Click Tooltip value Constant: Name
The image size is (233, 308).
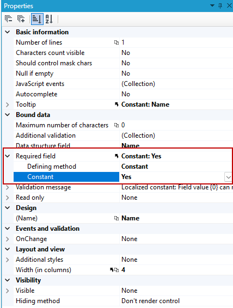pyautogui.click(x=145, y=104)
